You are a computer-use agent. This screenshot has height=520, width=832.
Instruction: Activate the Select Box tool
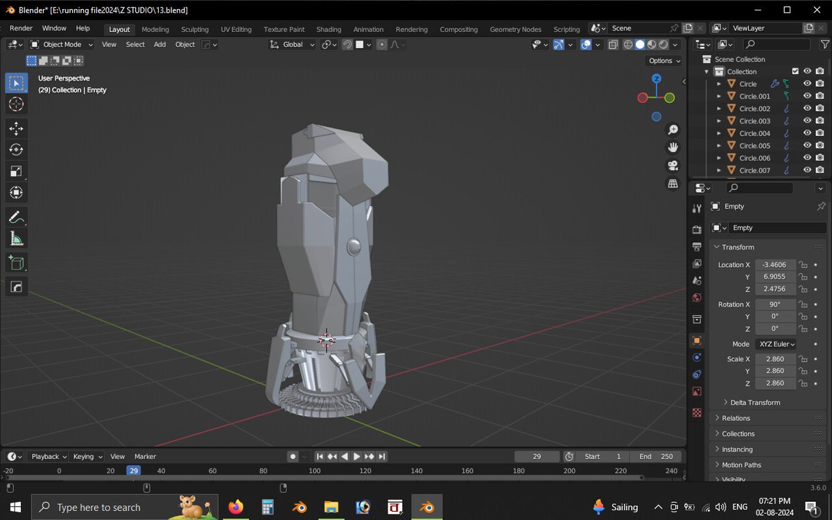(x=16, y=83)
